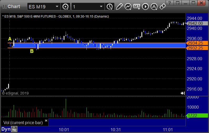Start bar replay with play icon
The width and height of the screenshot is (209, 133).
tap(145, 7)
